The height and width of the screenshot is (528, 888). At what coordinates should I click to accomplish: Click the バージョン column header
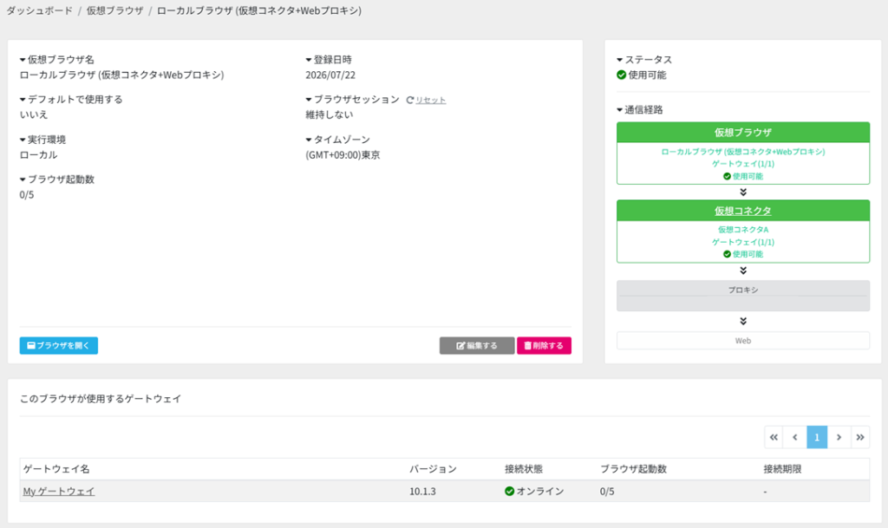click(433, 469)
